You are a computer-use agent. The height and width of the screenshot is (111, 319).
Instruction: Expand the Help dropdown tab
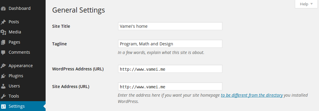point(306,4)
